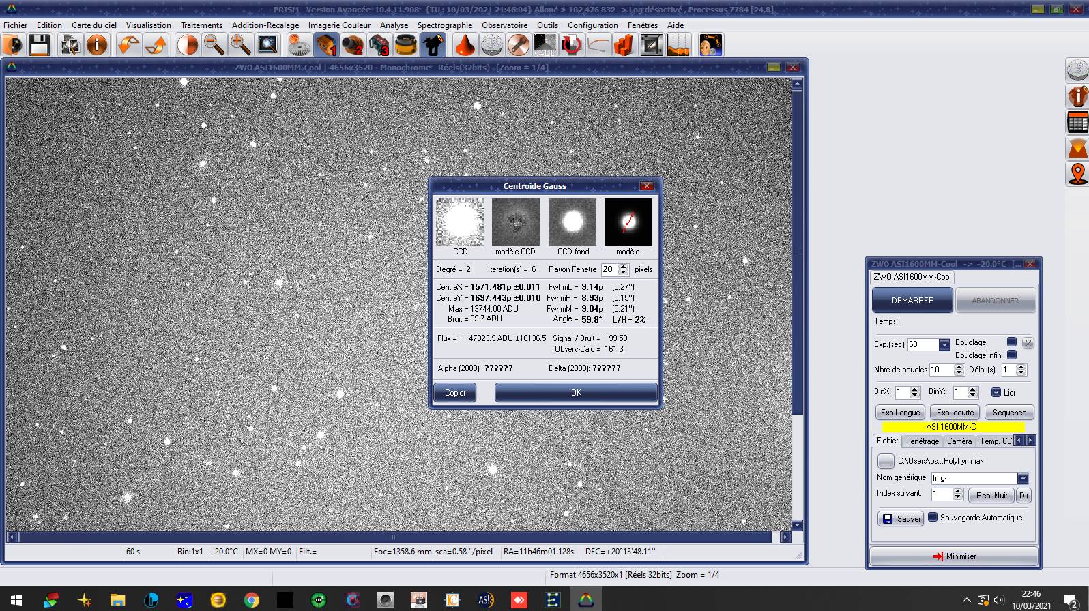1089x611 pixels.
Task: Open Windows Start menu
Action: click(16, 599)
